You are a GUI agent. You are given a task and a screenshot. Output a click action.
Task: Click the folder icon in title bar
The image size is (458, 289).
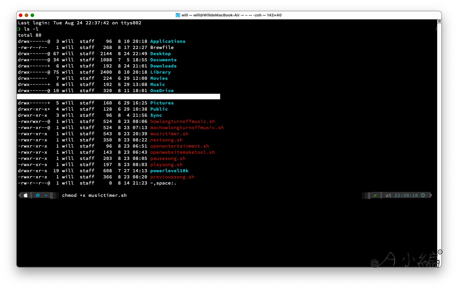178,15
